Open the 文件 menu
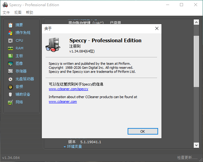Viewport: 203px width, 162px height. tap(6, 12)
